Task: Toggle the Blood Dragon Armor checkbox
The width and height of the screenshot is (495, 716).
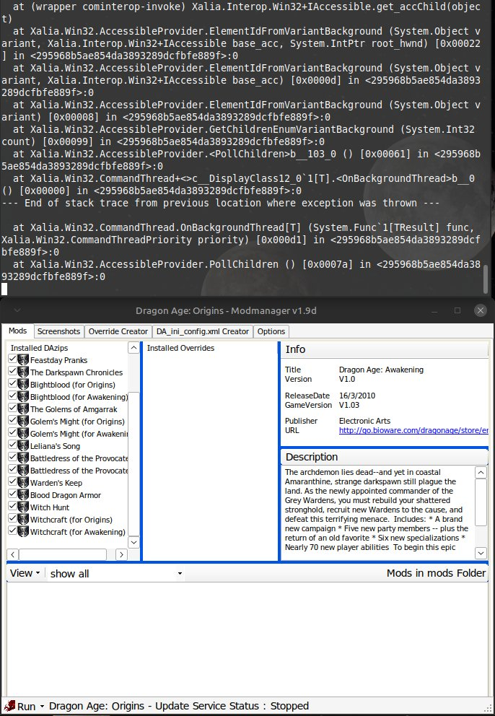Action: point(12,494)
